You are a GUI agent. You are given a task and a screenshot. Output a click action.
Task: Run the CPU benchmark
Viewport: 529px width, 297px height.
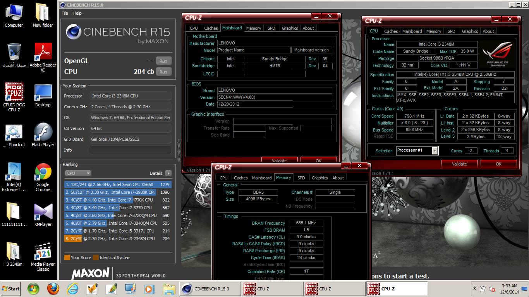pyautogui.click(x=163, y=72)
